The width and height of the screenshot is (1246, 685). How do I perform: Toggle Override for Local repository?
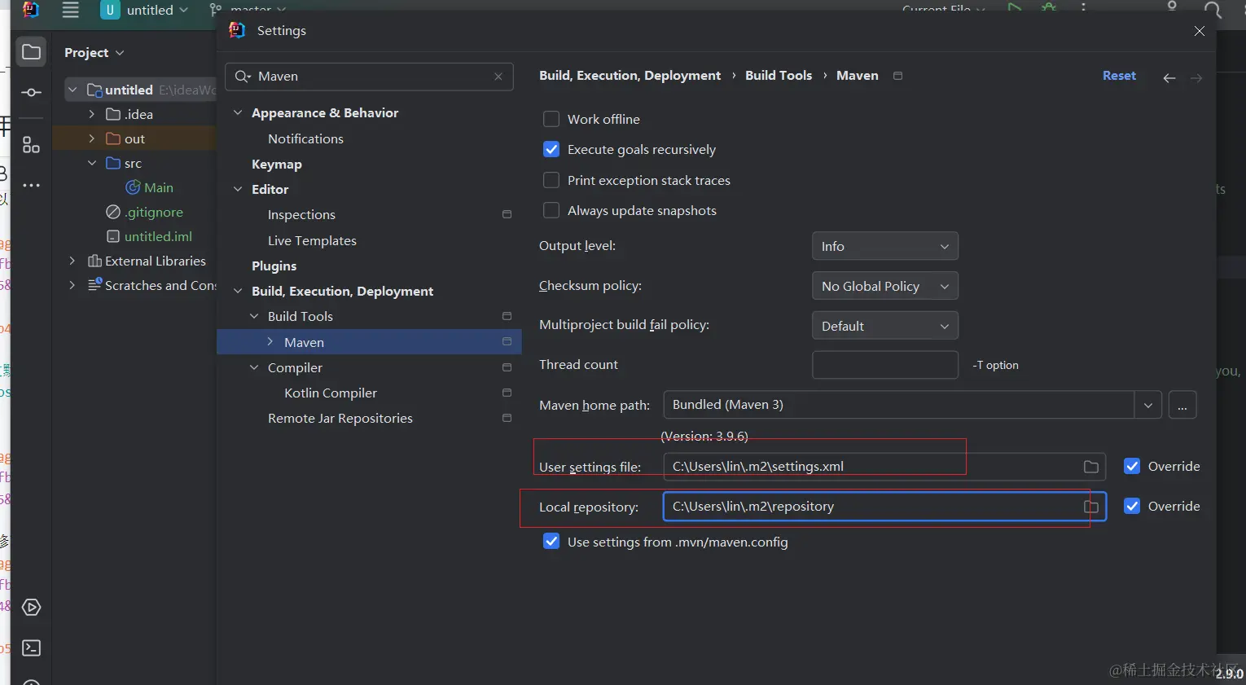tap(1131, 506)
